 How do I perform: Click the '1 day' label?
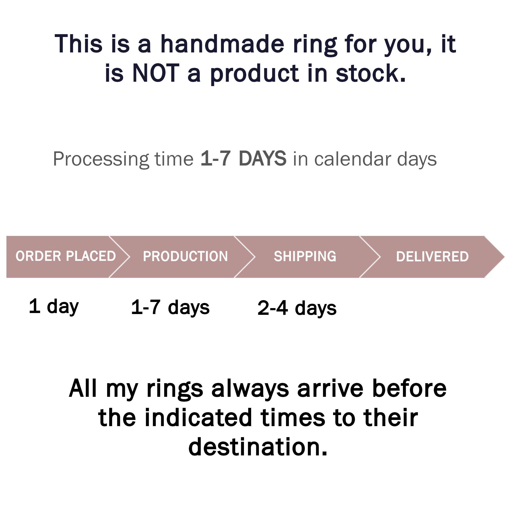click(x=54, y=307)
